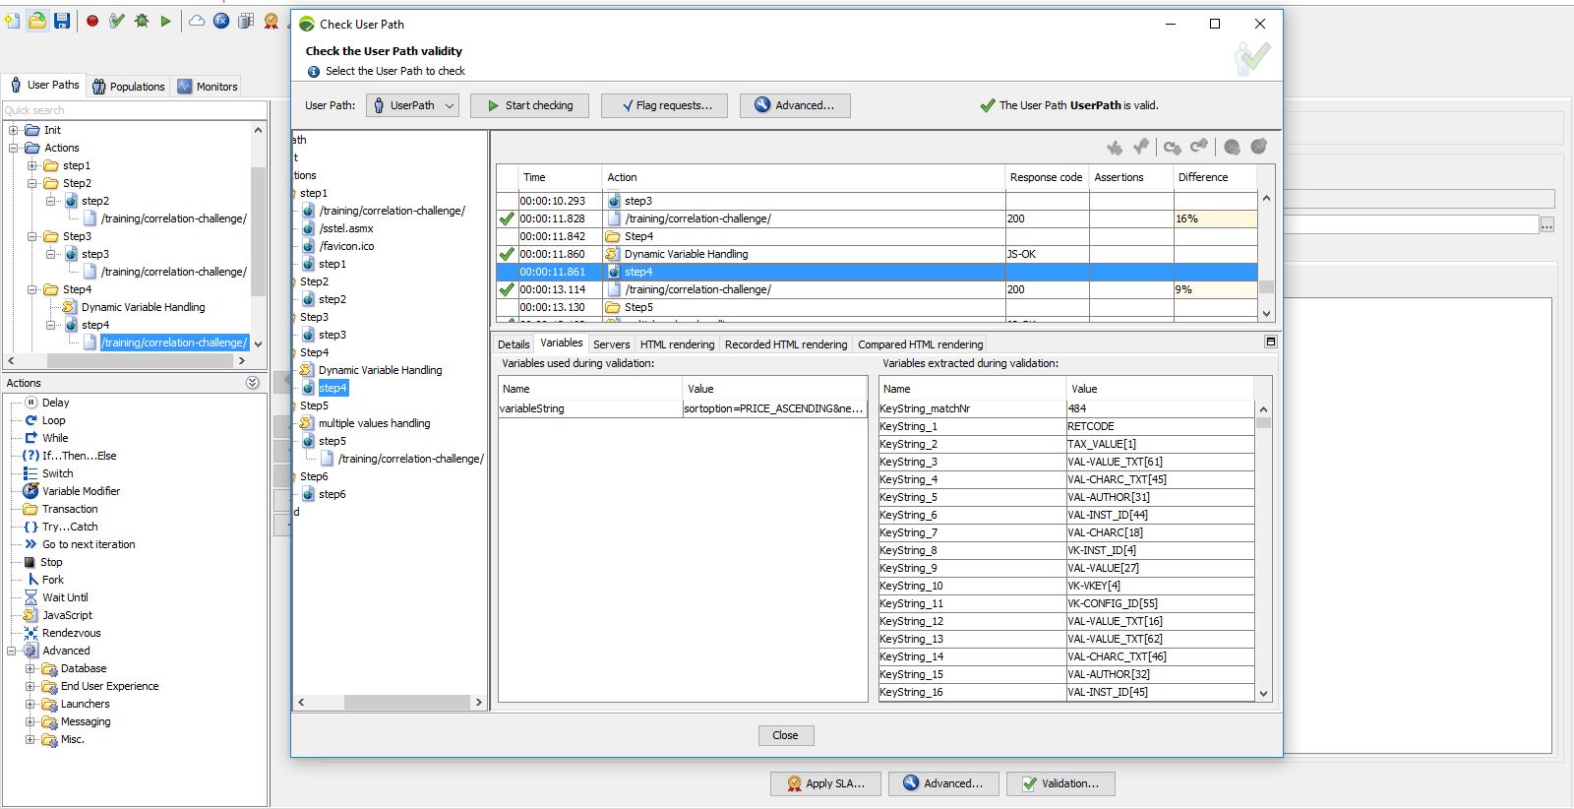1574x809 pixels.
Task: Switch to the Monitors tab
Action: (208, 87)
